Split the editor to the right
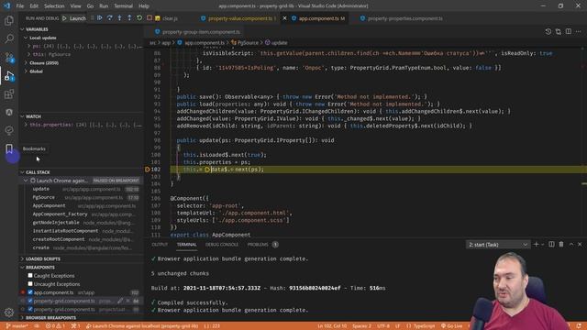Screen dimensions: 587x330 point(569,32)
